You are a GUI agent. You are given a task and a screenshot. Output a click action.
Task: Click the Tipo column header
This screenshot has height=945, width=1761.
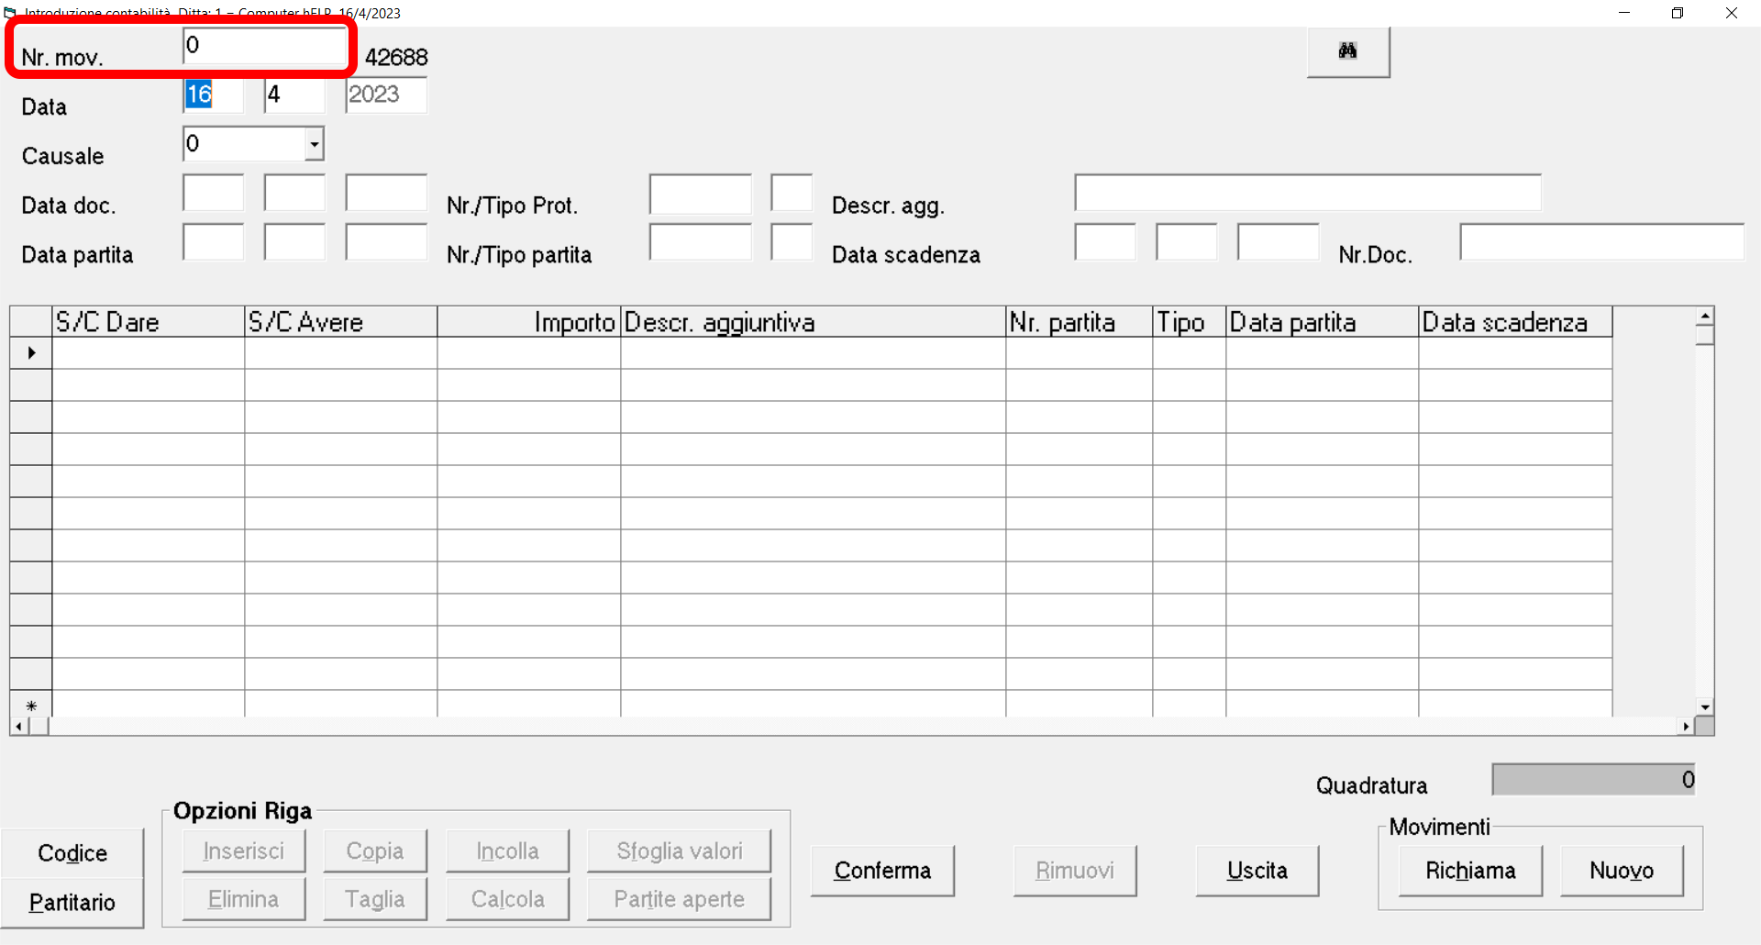coord(1190,322)
